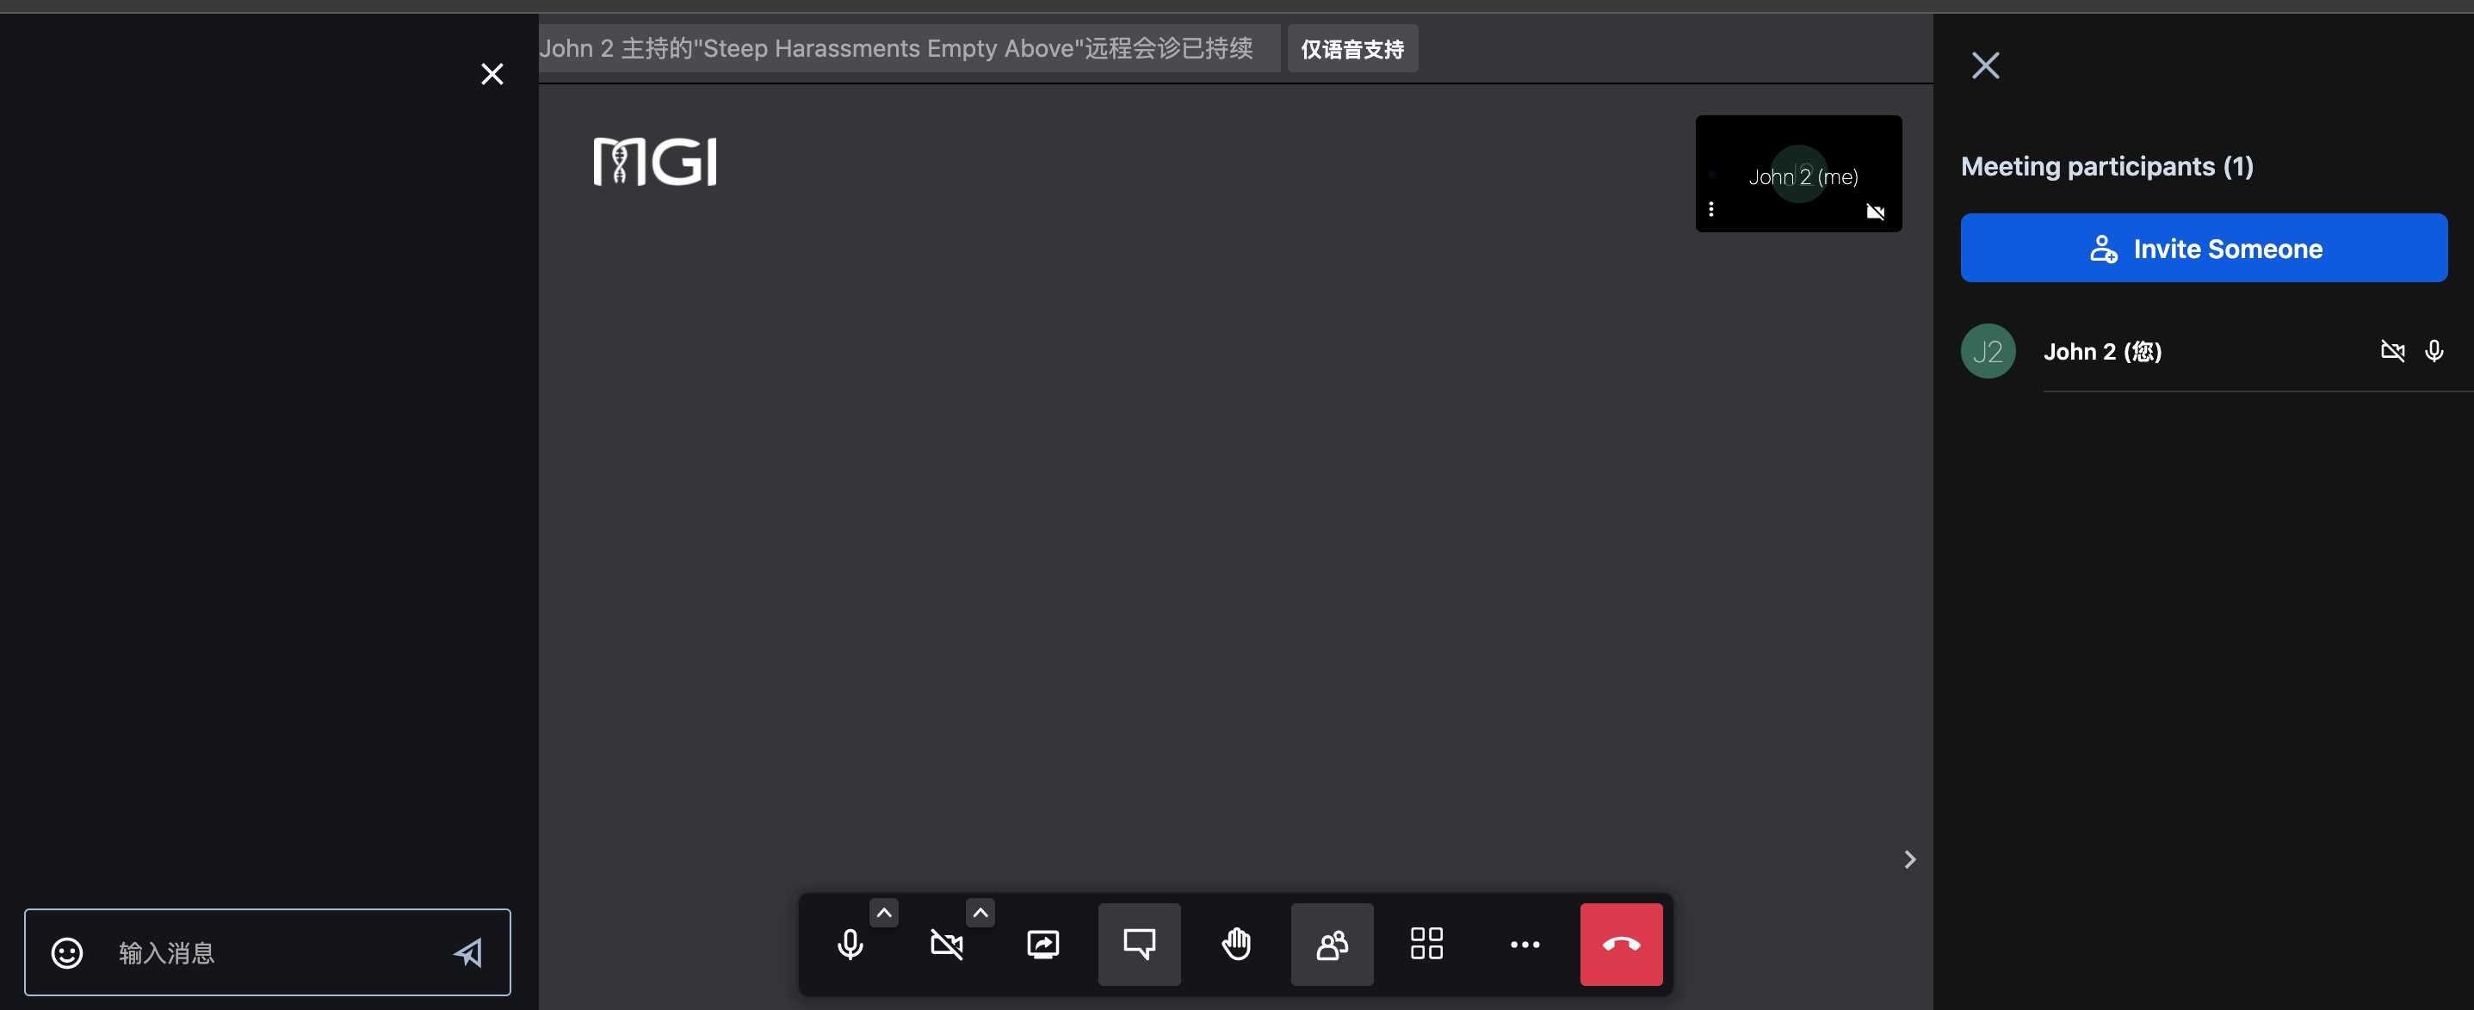Collapse the filmstrip with the chevron
The width and height of the screenshot is (2474, 1010).
pos(1909,859)
